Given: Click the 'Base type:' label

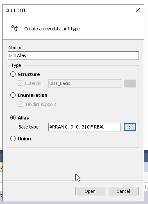Looking at the screenshot, I should [x=29, y=127].
